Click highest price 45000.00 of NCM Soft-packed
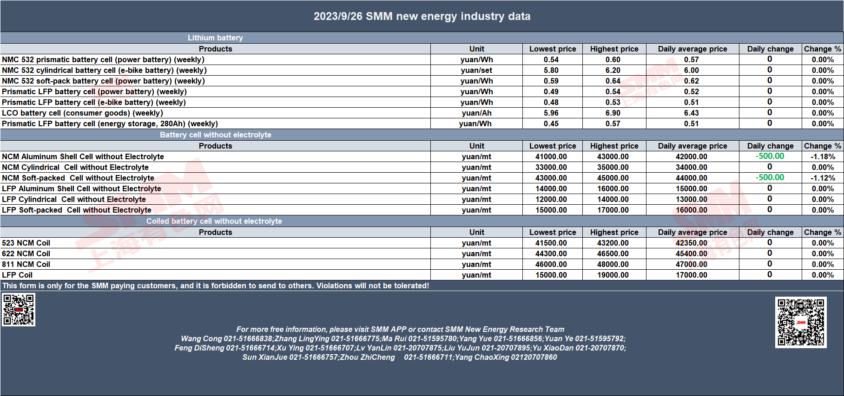The height and width of the screenshot is (396, 844). pyautogui.click(x=613, y=178)
